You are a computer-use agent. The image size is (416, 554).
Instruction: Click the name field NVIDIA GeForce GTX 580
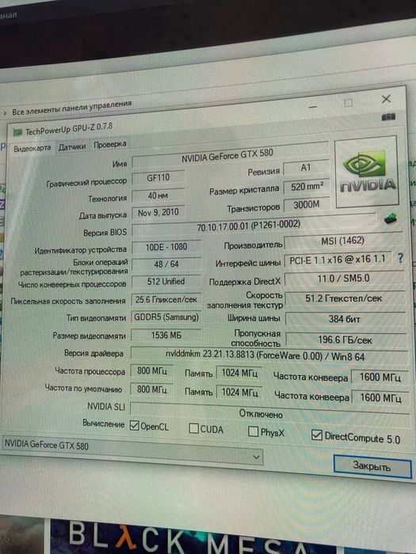pos(230,156)
